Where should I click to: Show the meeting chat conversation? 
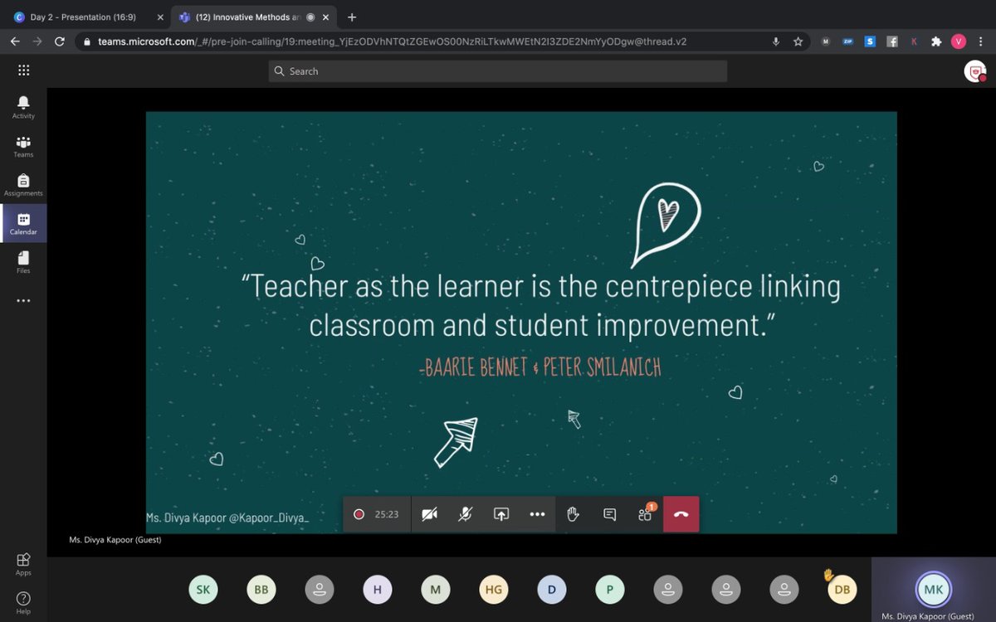[x=609, y=514]
